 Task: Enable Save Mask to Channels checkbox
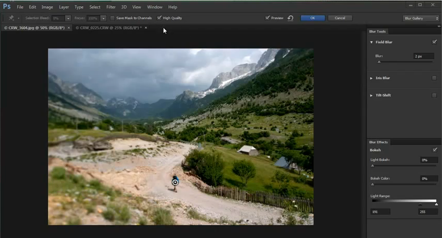[112, 18]
